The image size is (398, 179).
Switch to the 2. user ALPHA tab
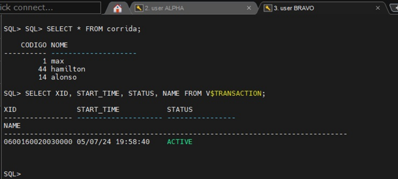[164, 8]
